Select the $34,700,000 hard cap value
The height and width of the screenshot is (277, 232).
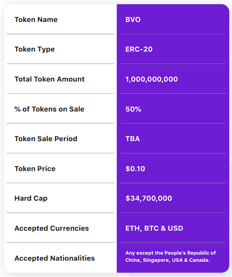click(148, 198)
